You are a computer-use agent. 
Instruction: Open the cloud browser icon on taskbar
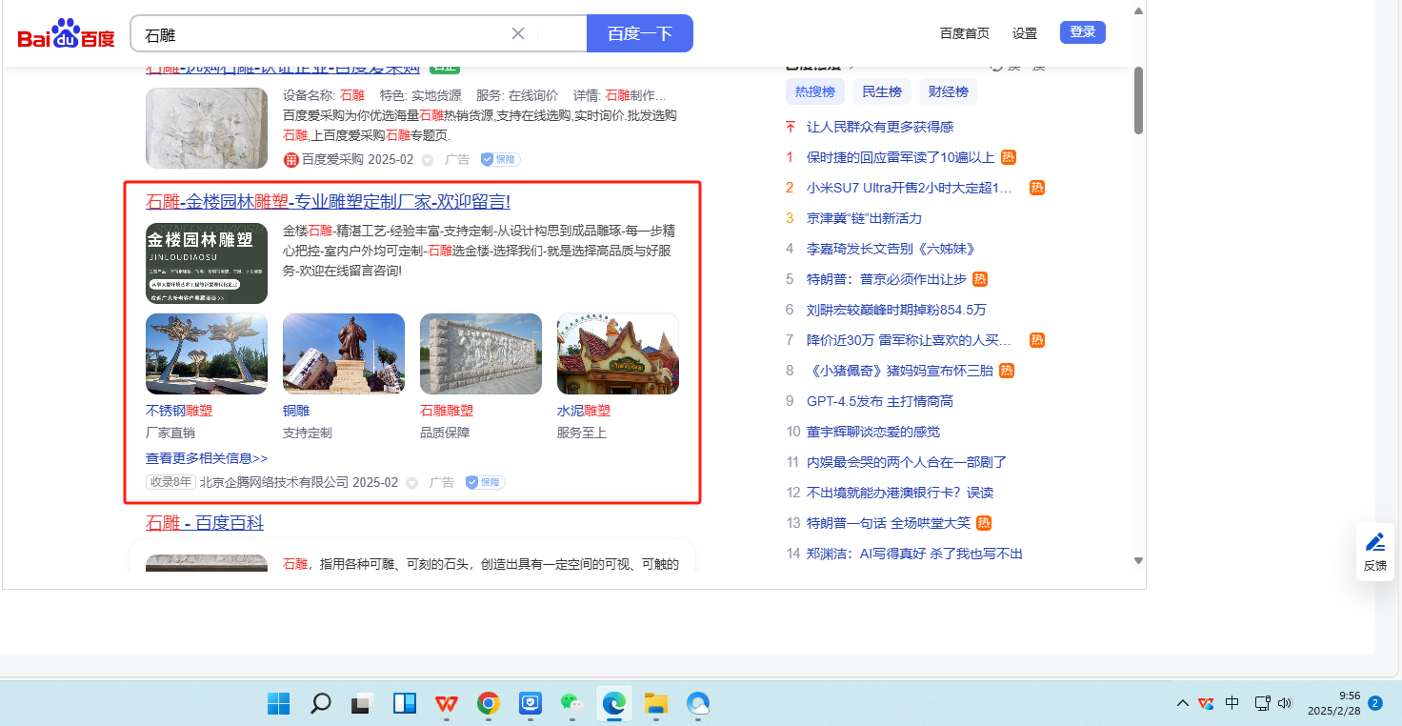pyautogui.click(x=698, y=704)
